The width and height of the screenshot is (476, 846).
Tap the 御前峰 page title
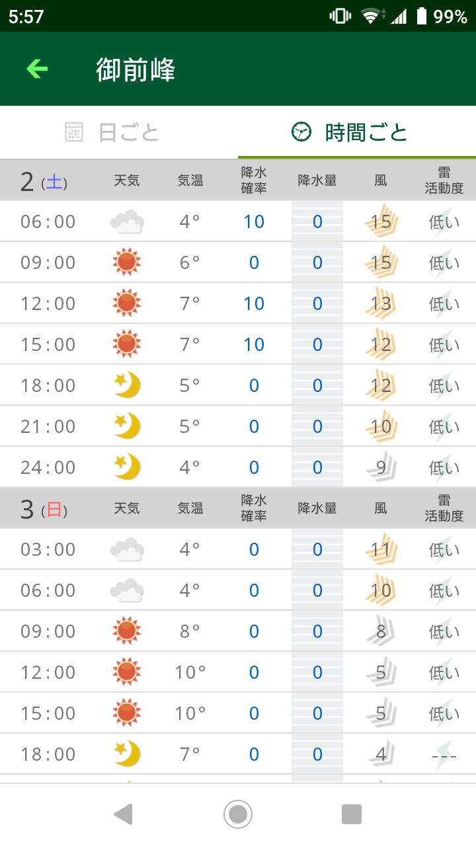[136, 69]
